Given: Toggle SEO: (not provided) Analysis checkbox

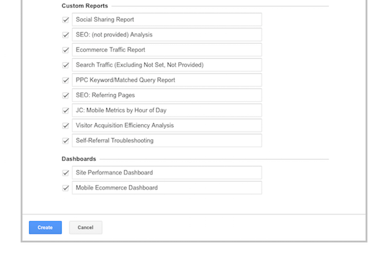Looking at the screenshot, I should point(66,35).
